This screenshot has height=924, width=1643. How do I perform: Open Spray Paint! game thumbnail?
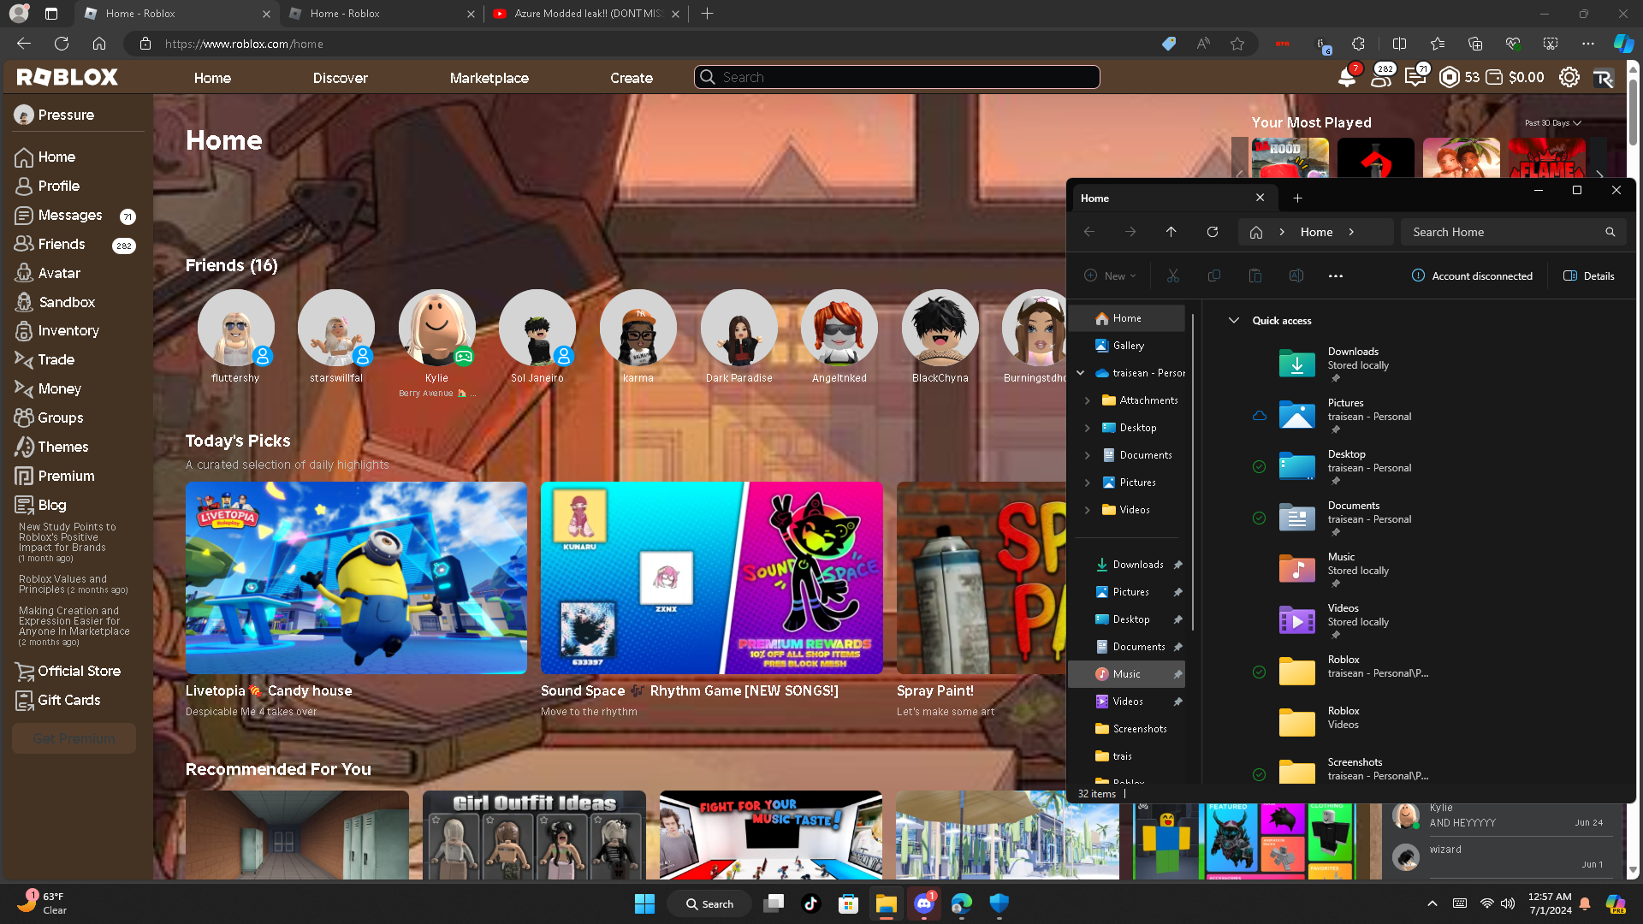(x=982, y=578)
